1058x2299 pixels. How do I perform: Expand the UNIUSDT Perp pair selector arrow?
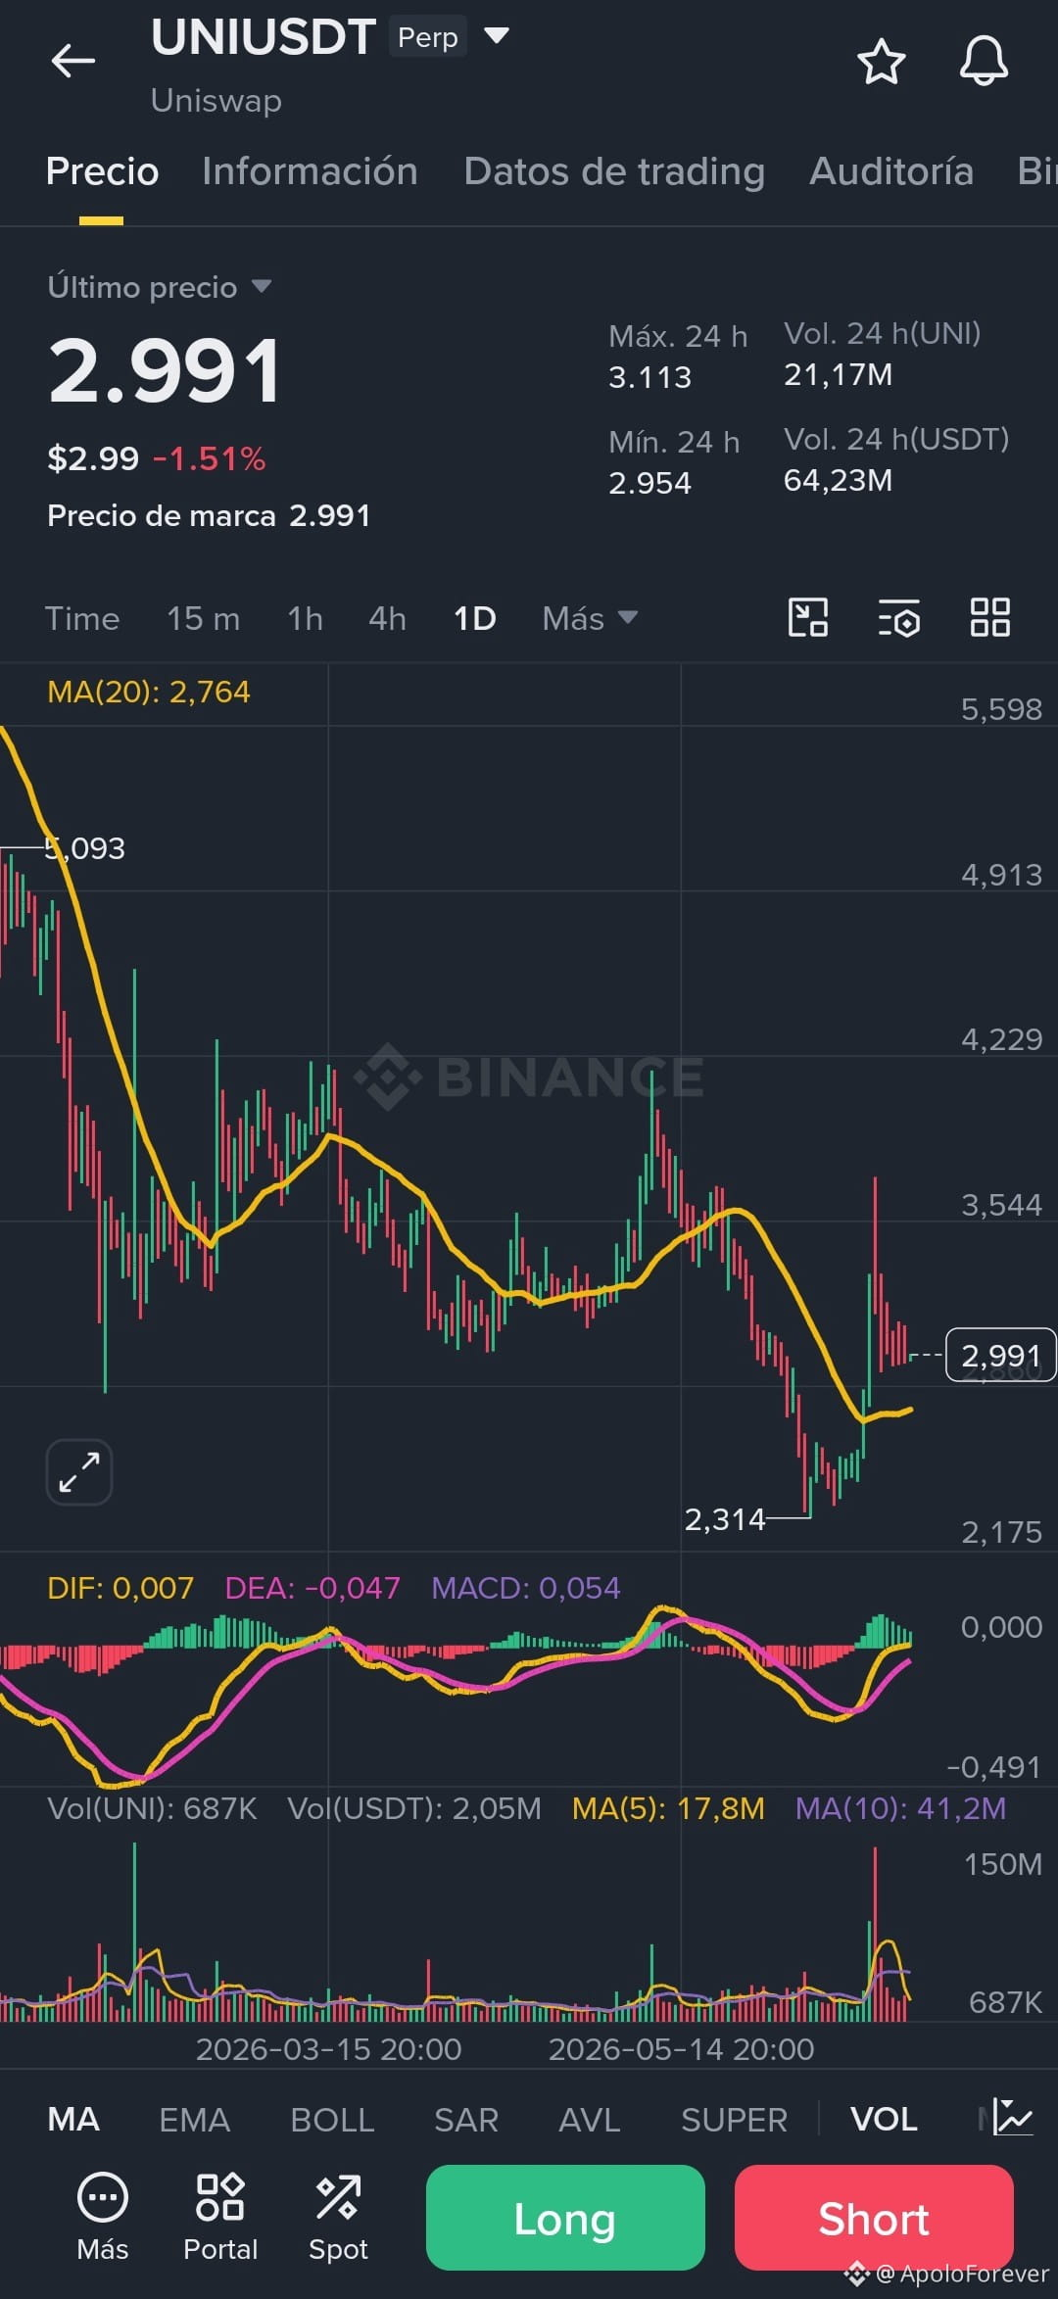[497, 36]
